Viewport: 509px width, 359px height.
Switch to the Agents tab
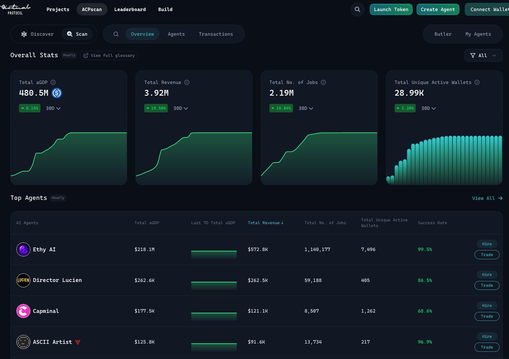pyautogui.click(x=176, y=34)
